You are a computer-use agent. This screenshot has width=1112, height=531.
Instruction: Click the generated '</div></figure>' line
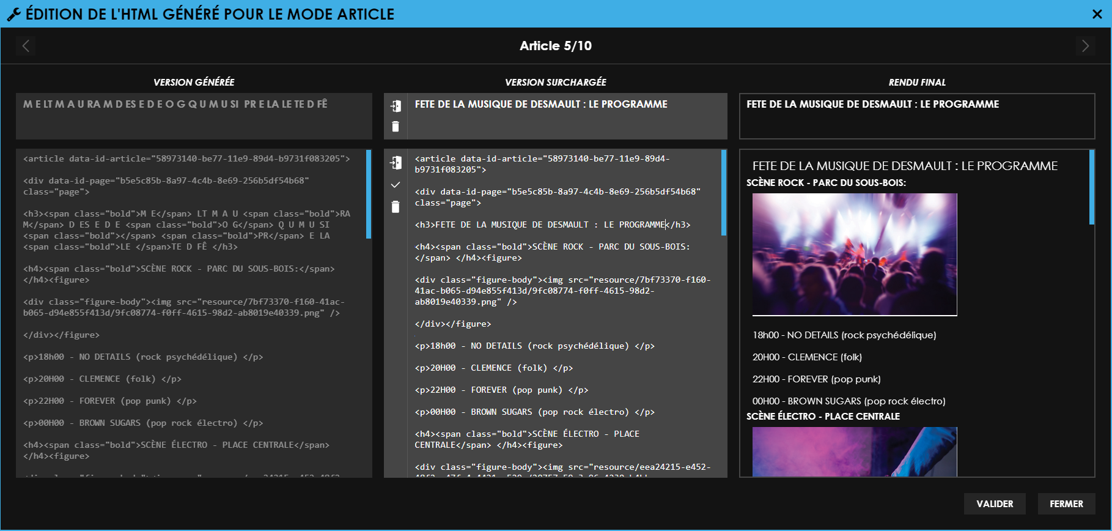pos(61,335)
